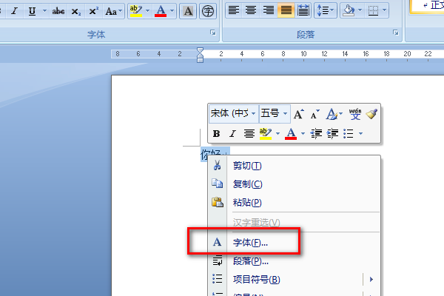Apply distributed alignment in the ribbon
Image resolution: width=444 pixels, height=296 pixels.
click(303, 10)
